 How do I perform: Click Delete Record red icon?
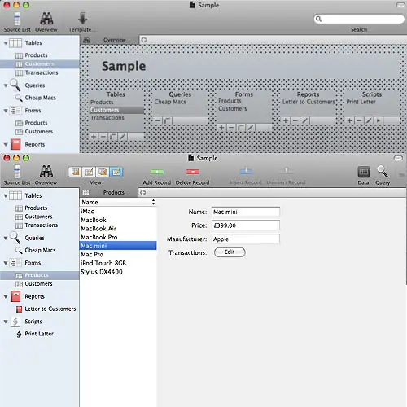(x=193, y=172)
